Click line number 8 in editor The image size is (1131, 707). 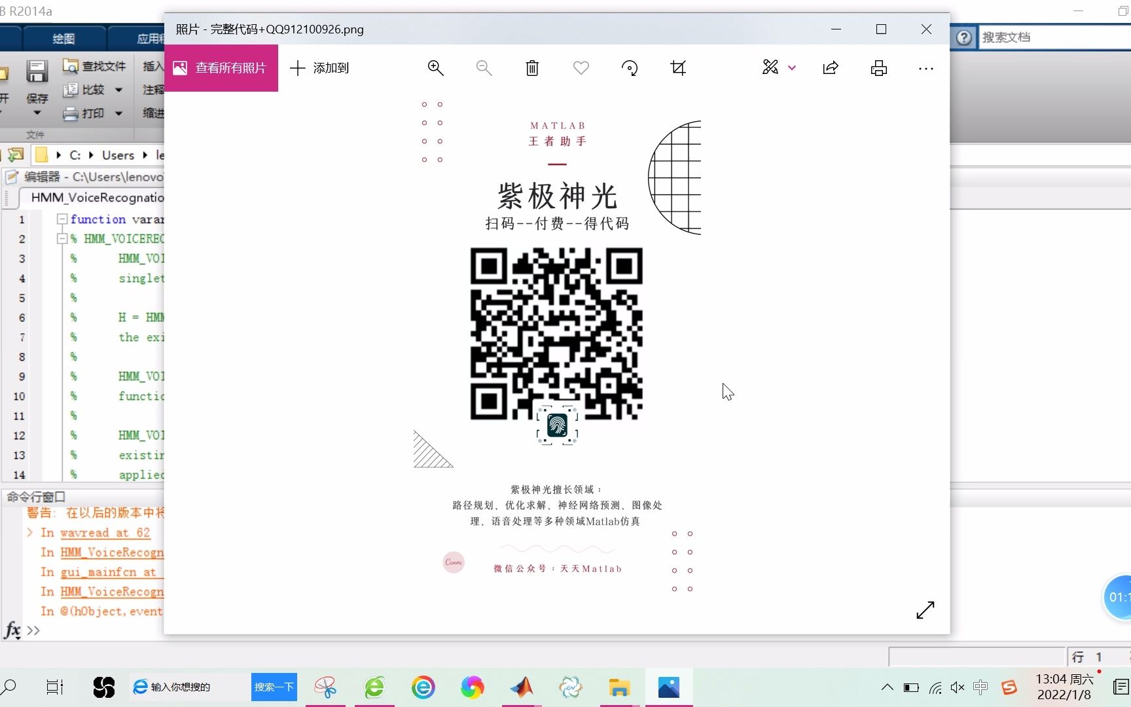pyautogui.click(x=22, y=357)
